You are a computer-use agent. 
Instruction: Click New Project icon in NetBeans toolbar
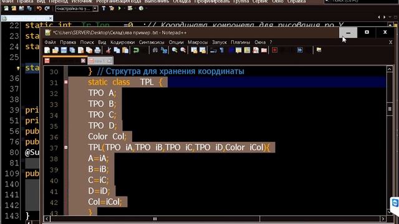tap(14, 8)
